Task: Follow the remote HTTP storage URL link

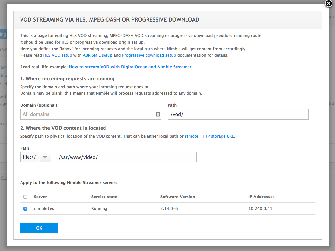Action: [x=210, y=136]
